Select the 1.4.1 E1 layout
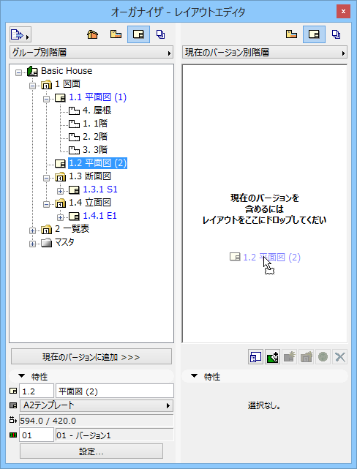 coord(100,216)
